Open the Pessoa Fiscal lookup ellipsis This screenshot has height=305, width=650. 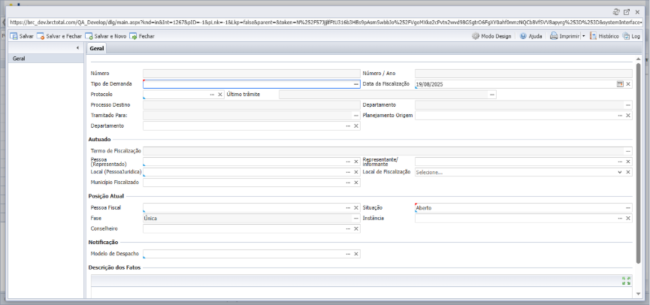(348, 207)
